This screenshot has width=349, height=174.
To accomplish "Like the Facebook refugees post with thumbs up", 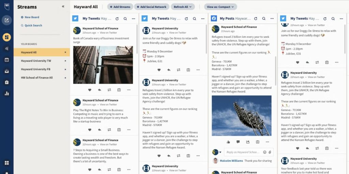I will tap(228, 142).
